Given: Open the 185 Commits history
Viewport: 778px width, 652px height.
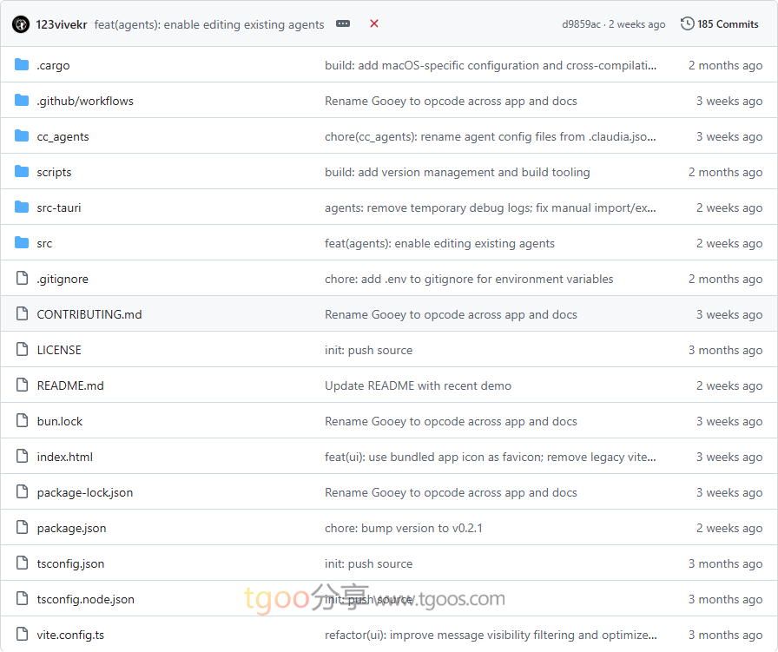Looking at the screenshot, I should pyautogui.click(x=720, y=24).
